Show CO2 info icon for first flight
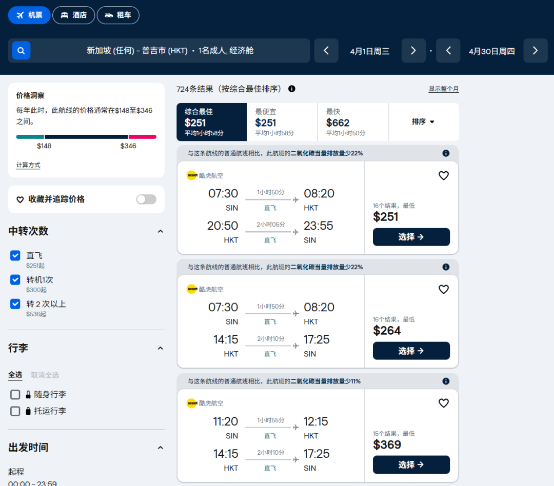Screen dimensions: 554x486 (446, 153)
